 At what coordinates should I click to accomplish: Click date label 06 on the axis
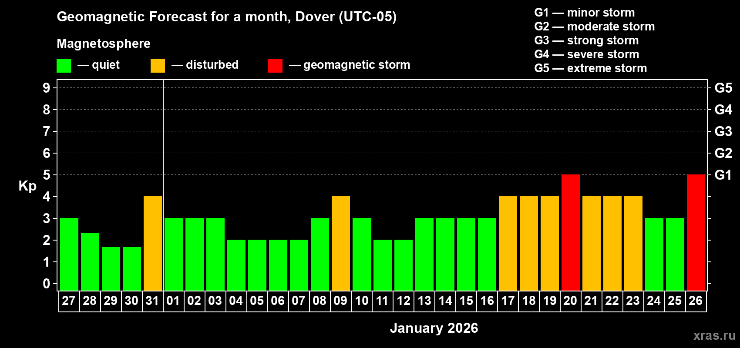click(278, 301)
